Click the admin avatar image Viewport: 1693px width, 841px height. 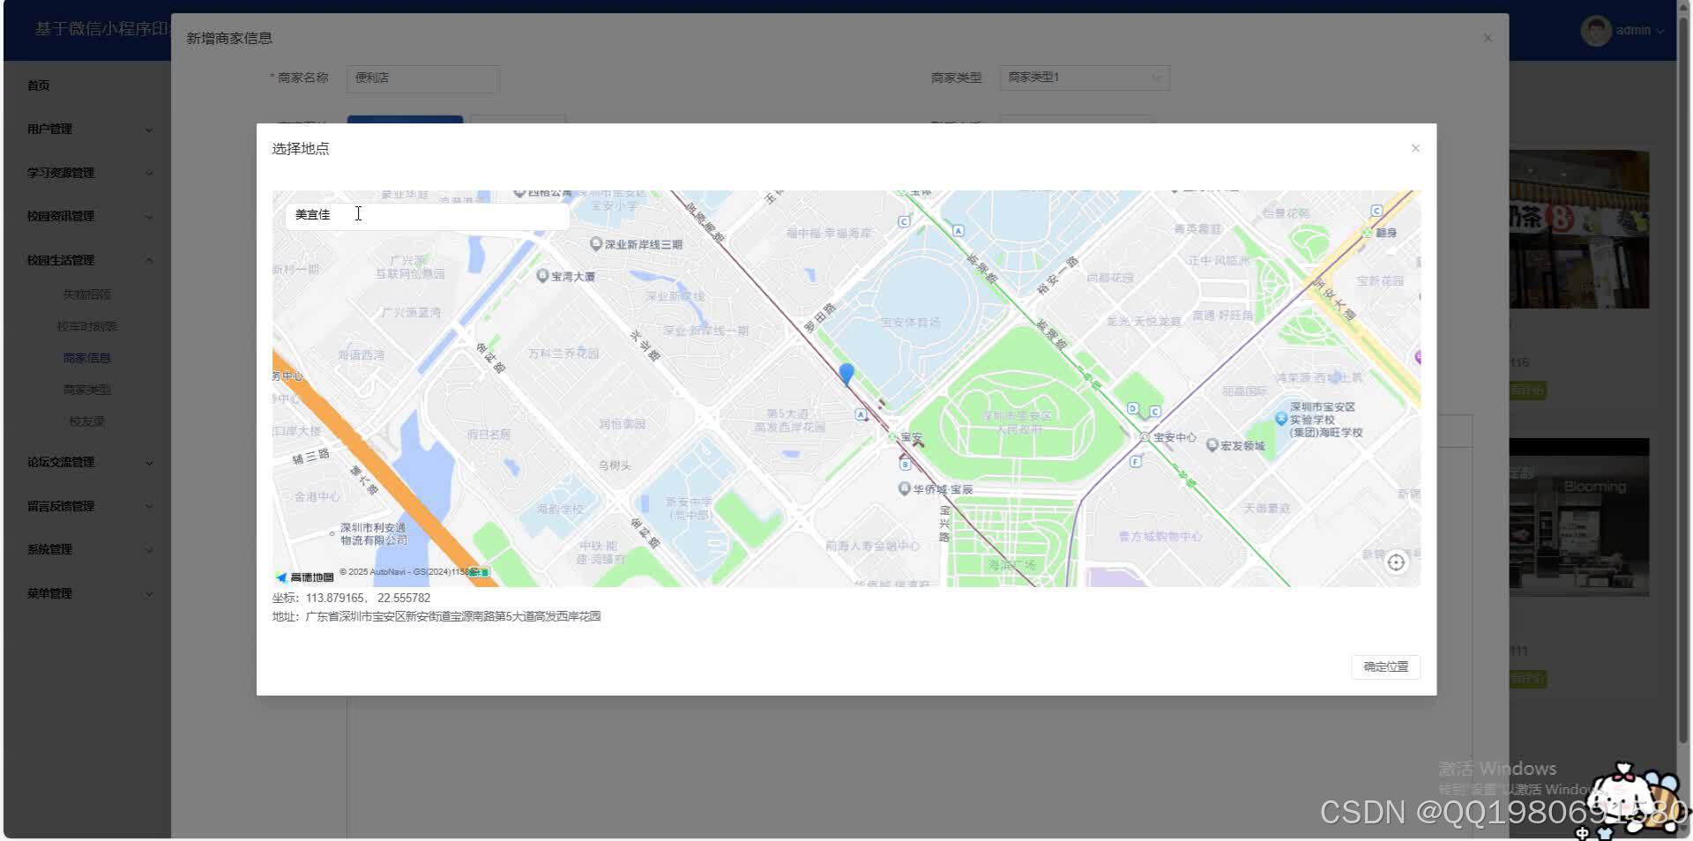(x=1596, y=30)
